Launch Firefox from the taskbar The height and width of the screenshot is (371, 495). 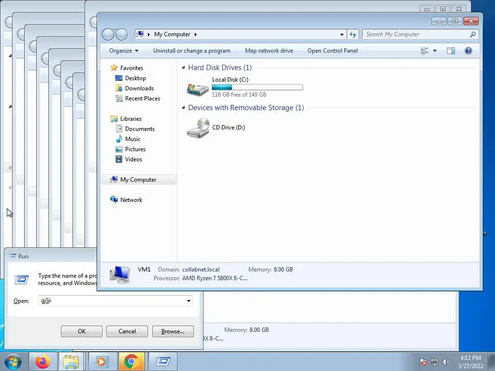[43, 361]
